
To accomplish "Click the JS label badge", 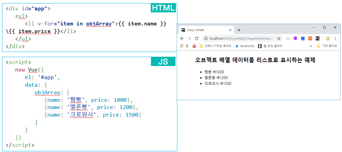I will tap(163, 62).
